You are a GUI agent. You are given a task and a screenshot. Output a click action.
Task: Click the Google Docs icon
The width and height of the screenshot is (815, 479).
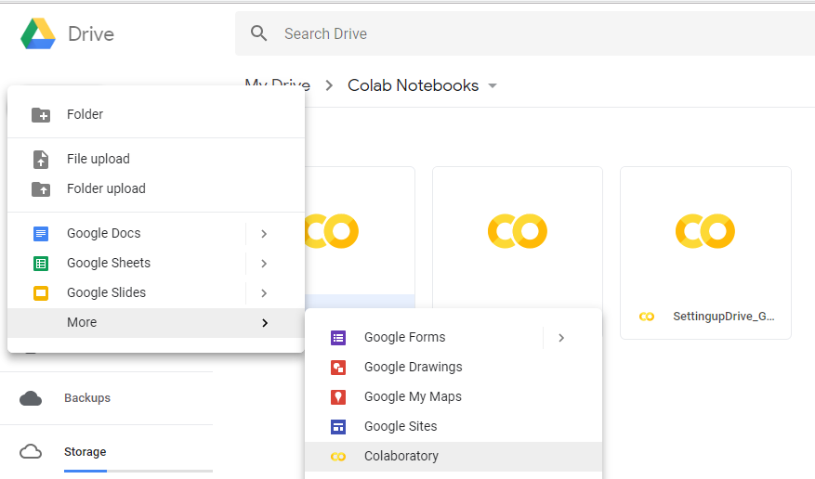(x=41, y=234)
